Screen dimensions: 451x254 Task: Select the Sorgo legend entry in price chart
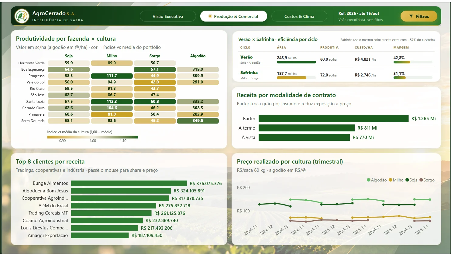(x=427, y=180)
